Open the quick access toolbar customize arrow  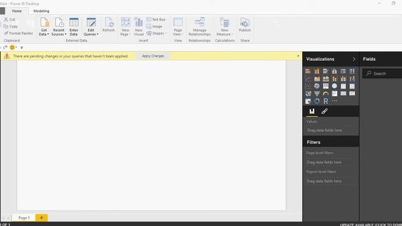click(x=21, y=48)
